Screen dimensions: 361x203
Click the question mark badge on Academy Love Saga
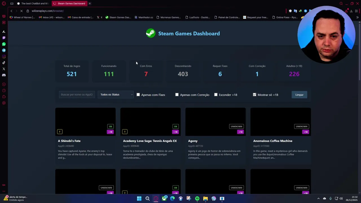(125, 132)
